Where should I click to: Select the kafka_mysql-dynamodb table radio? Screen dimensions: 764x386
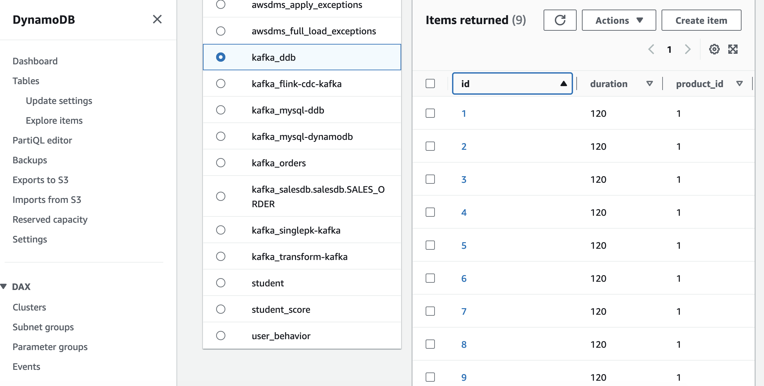click(x=221, y=136)
